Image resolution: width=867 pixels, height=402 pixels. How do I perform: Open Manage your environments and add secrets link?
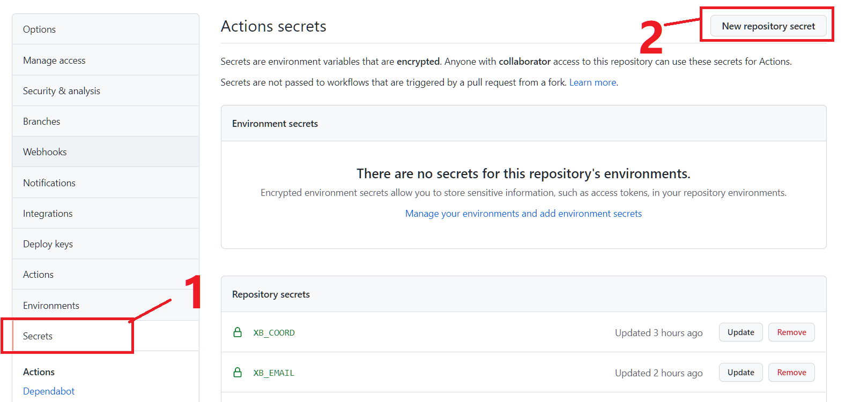[x=523, y=214]
